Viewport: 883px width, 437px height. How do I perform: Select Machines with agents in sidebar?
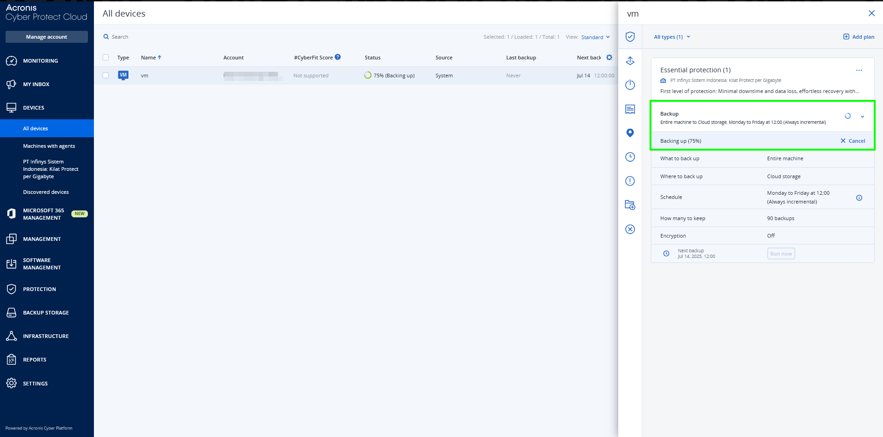coord(49,146)
